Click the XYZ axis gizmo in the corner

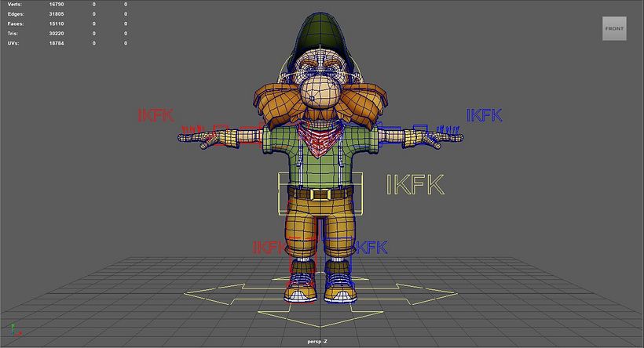[15, 329]
